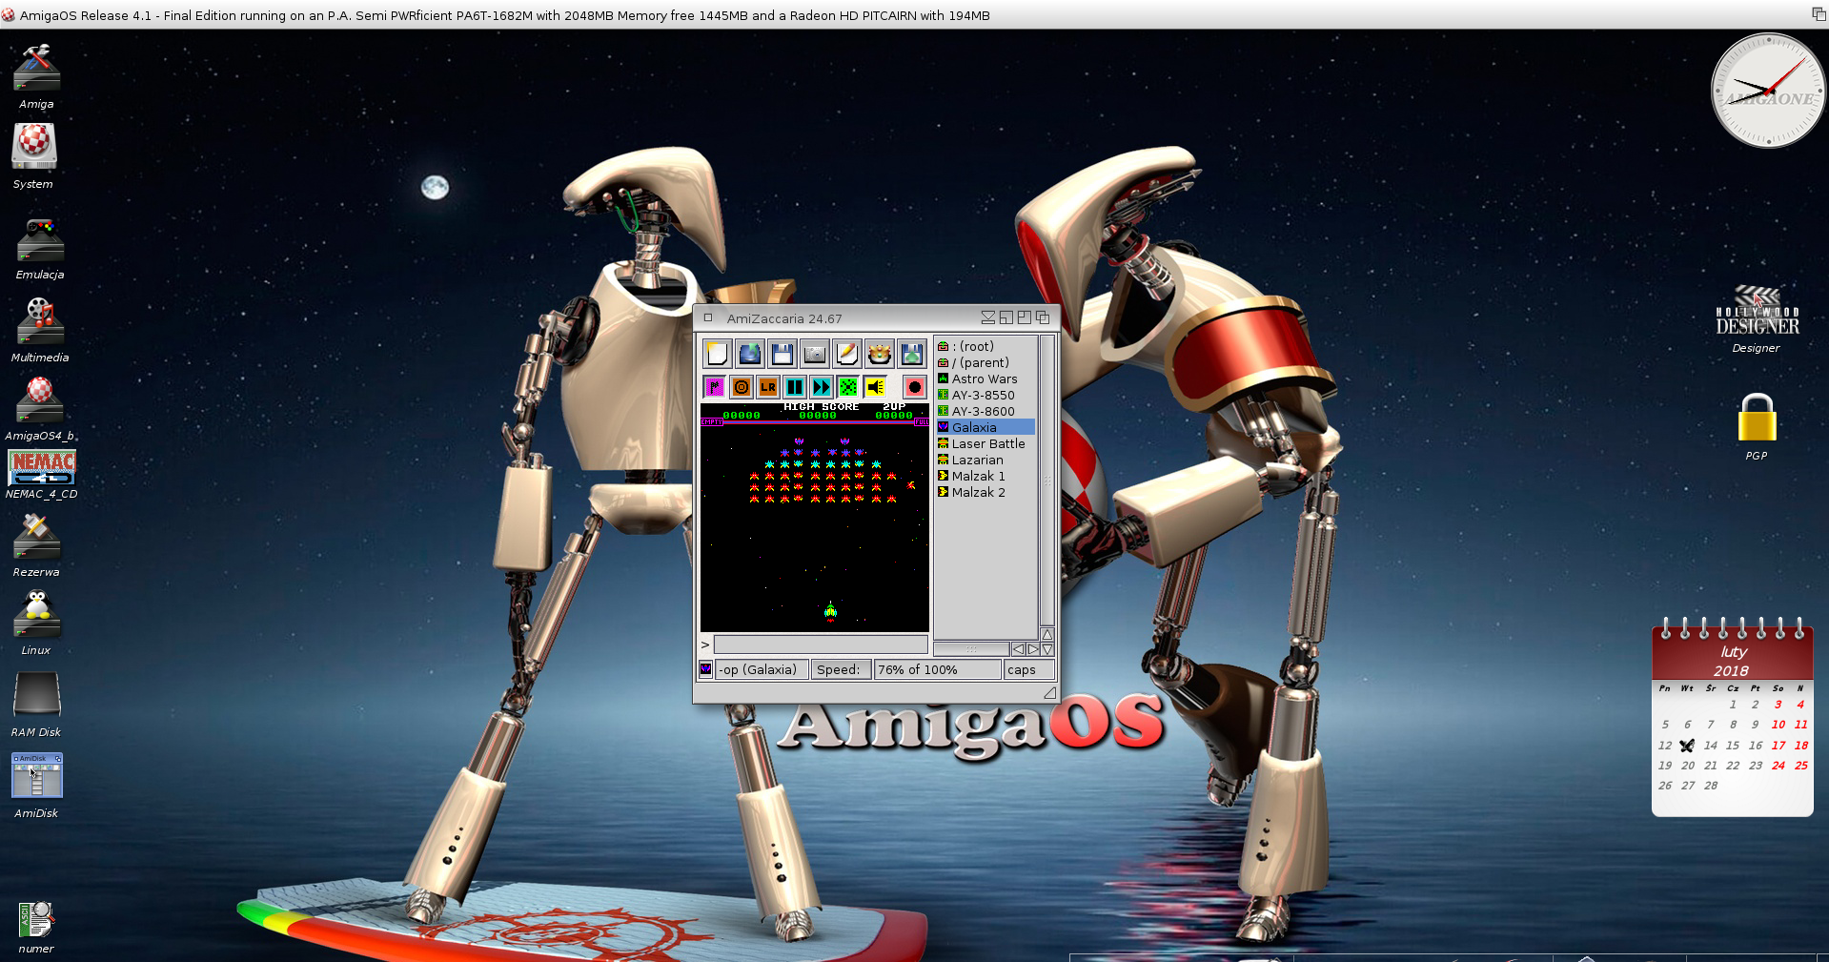Click the command input field beside '>'

coord(821,645)
